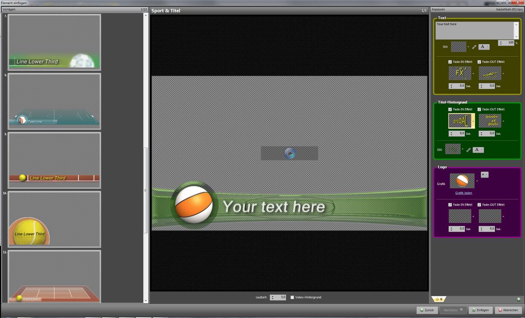Click into the 'Your text here' text field

[474, 30]
